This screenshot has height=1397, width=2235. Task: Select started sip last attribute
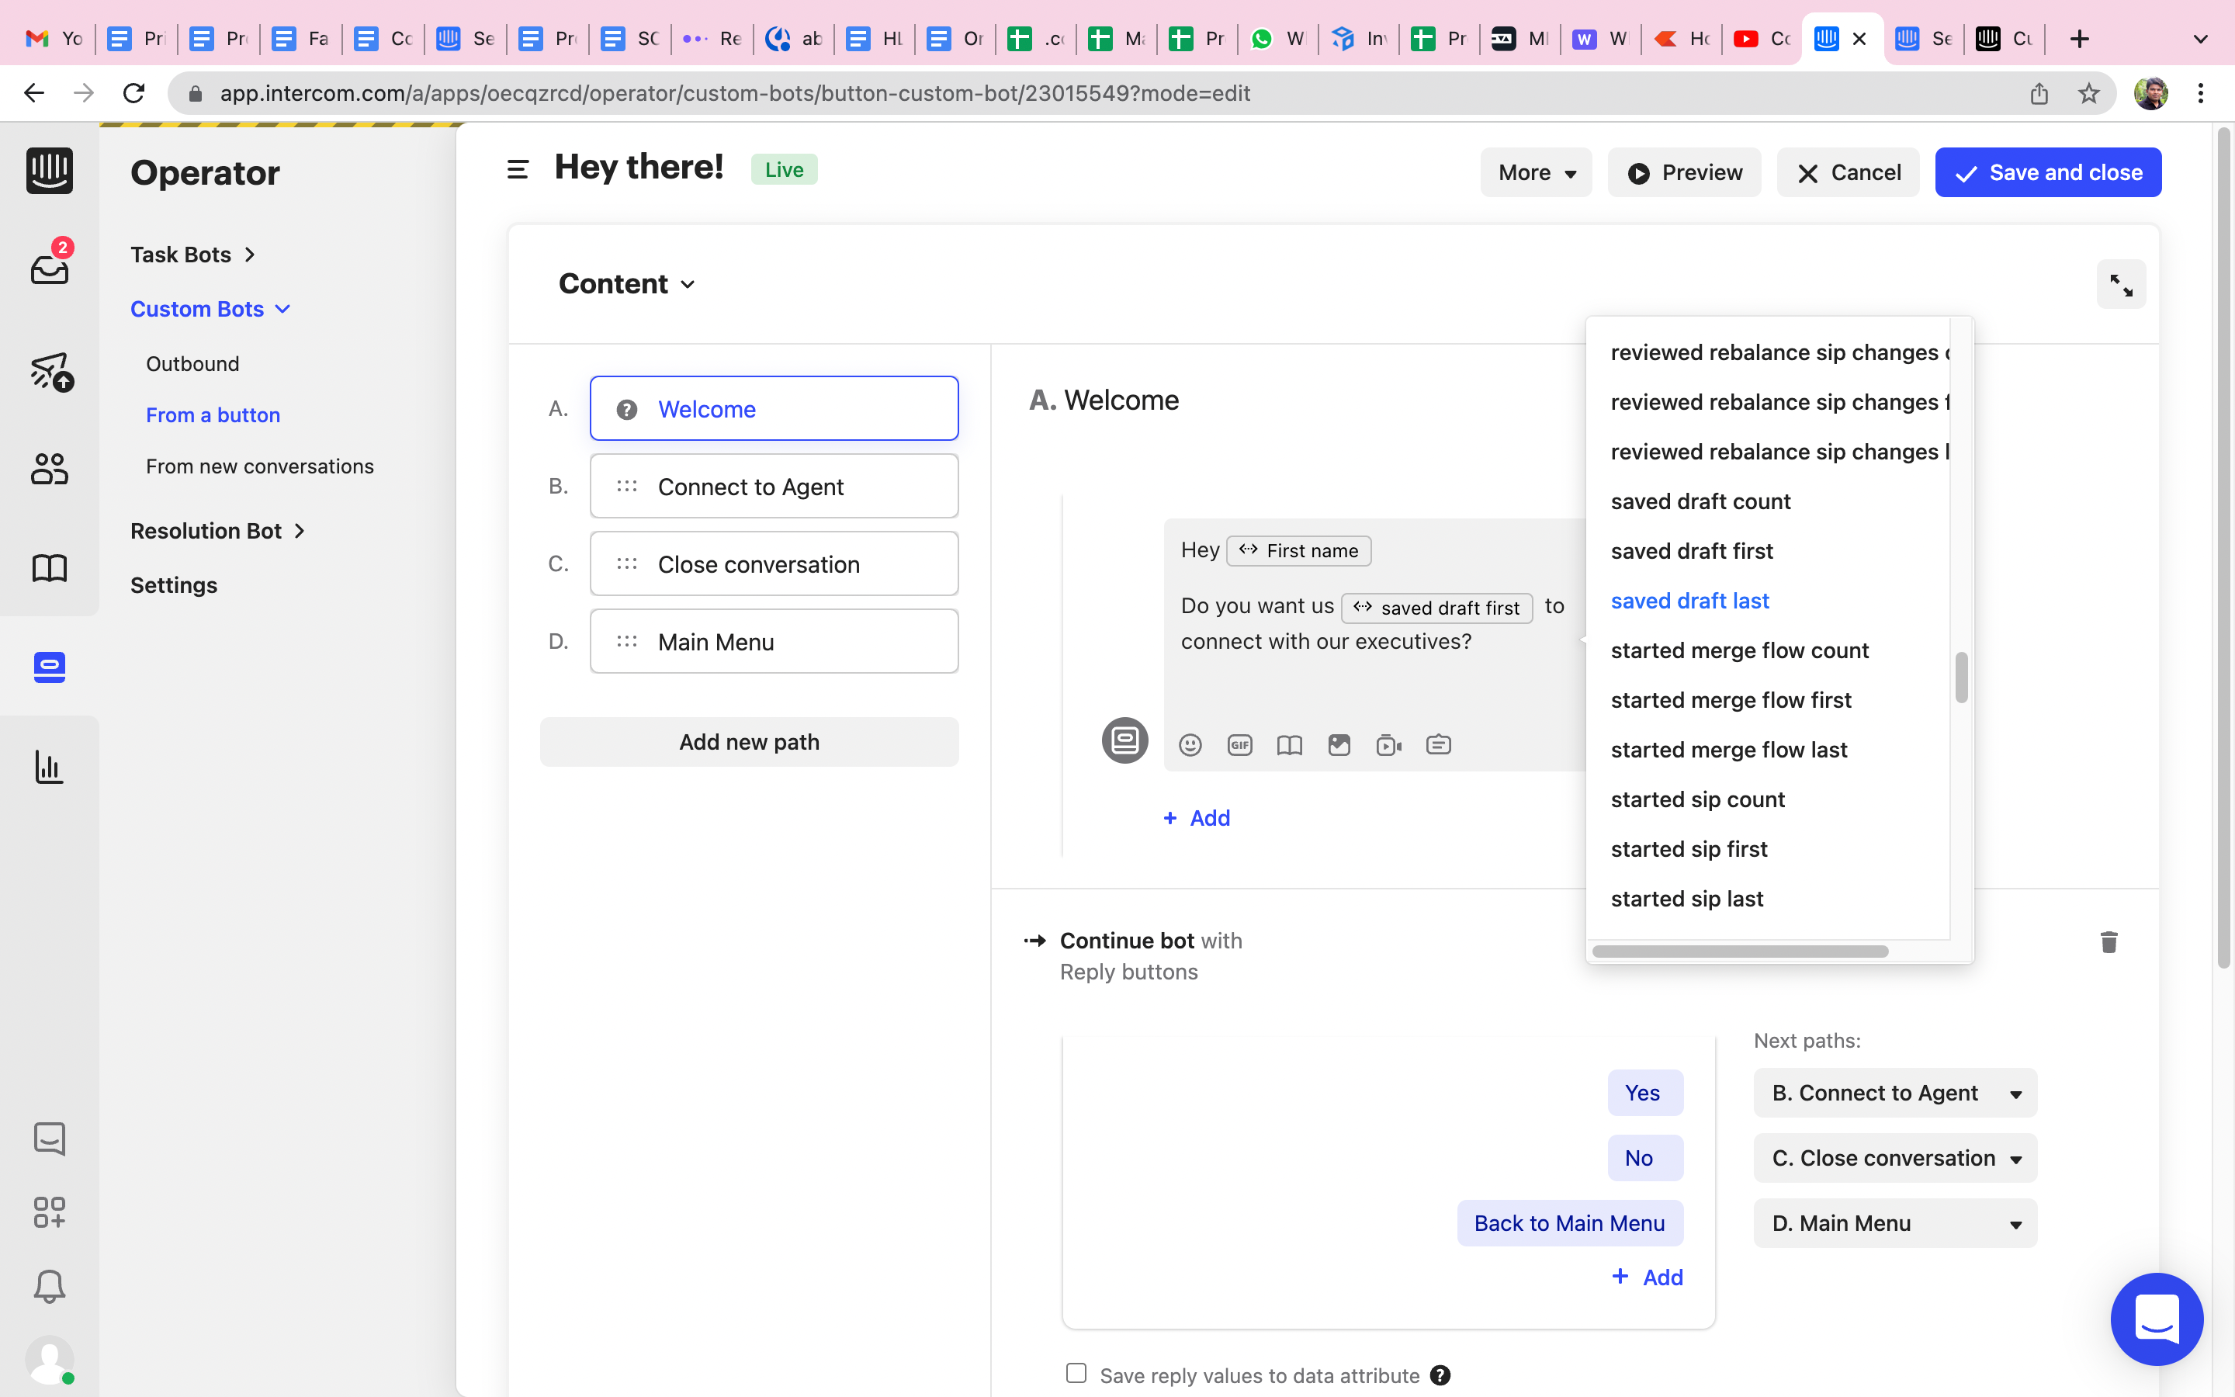tap(1686, 899)
